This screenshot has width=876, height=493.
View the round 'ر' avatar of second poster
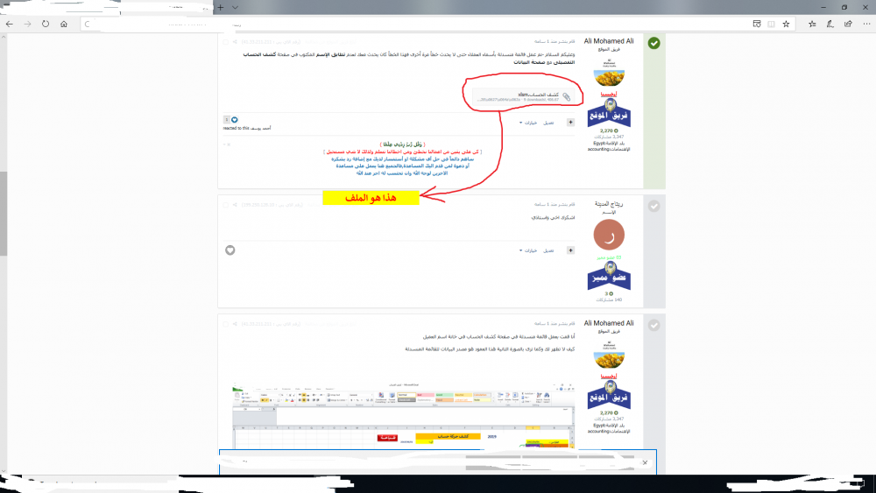click(609, 235)
